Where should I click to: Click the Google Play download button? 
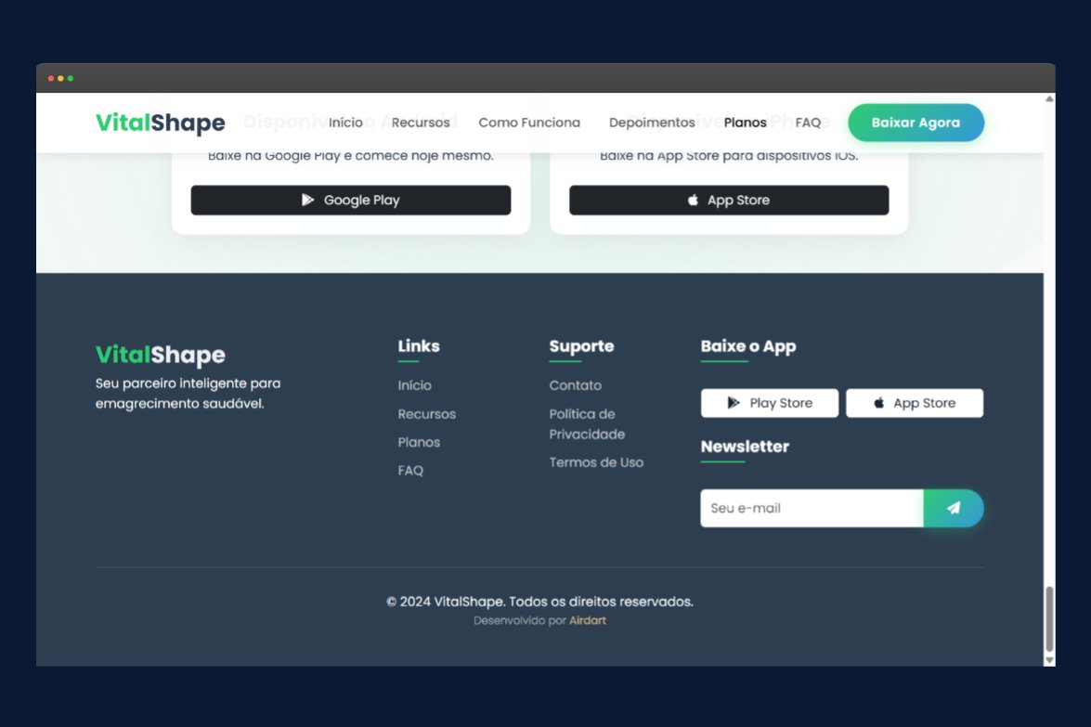(x=350, y=200)
